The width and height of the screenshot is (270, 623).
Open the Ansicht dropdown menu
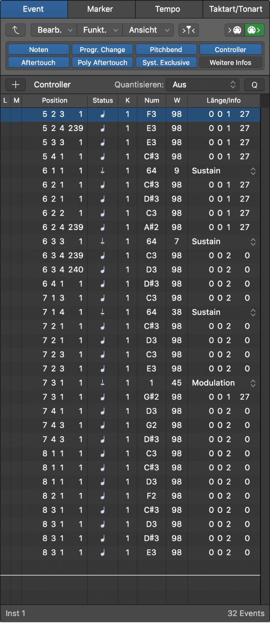pos(148,30)
